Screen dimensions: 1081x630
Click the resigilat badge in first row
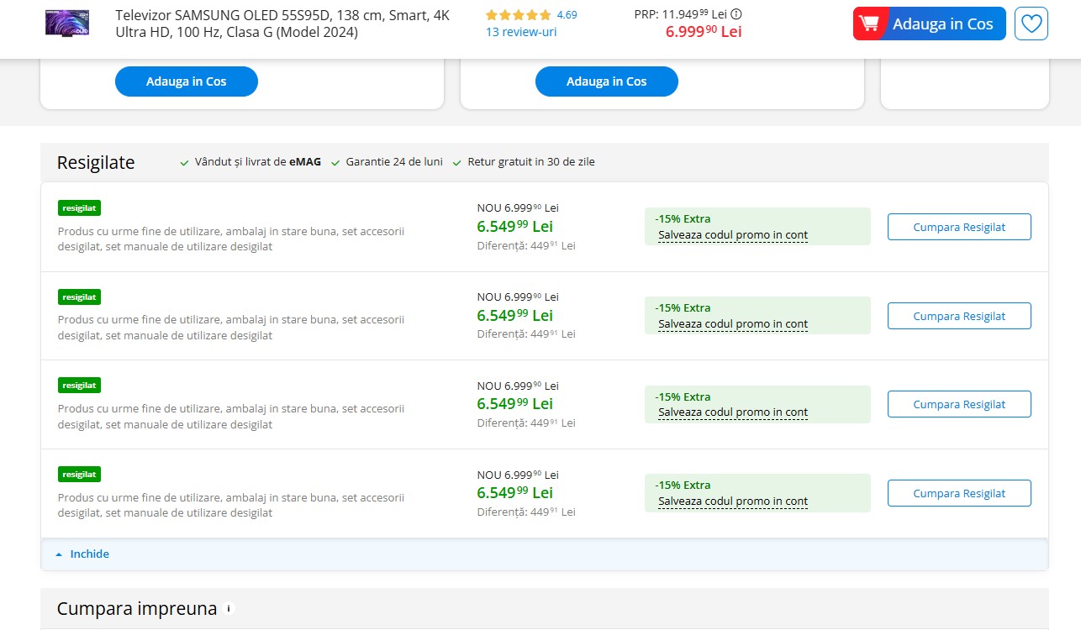[x=79, y=208]
